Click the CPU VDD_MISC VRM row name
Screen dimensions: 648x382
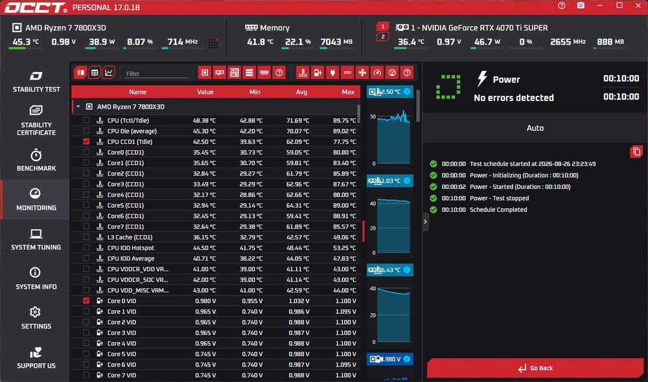137,290
